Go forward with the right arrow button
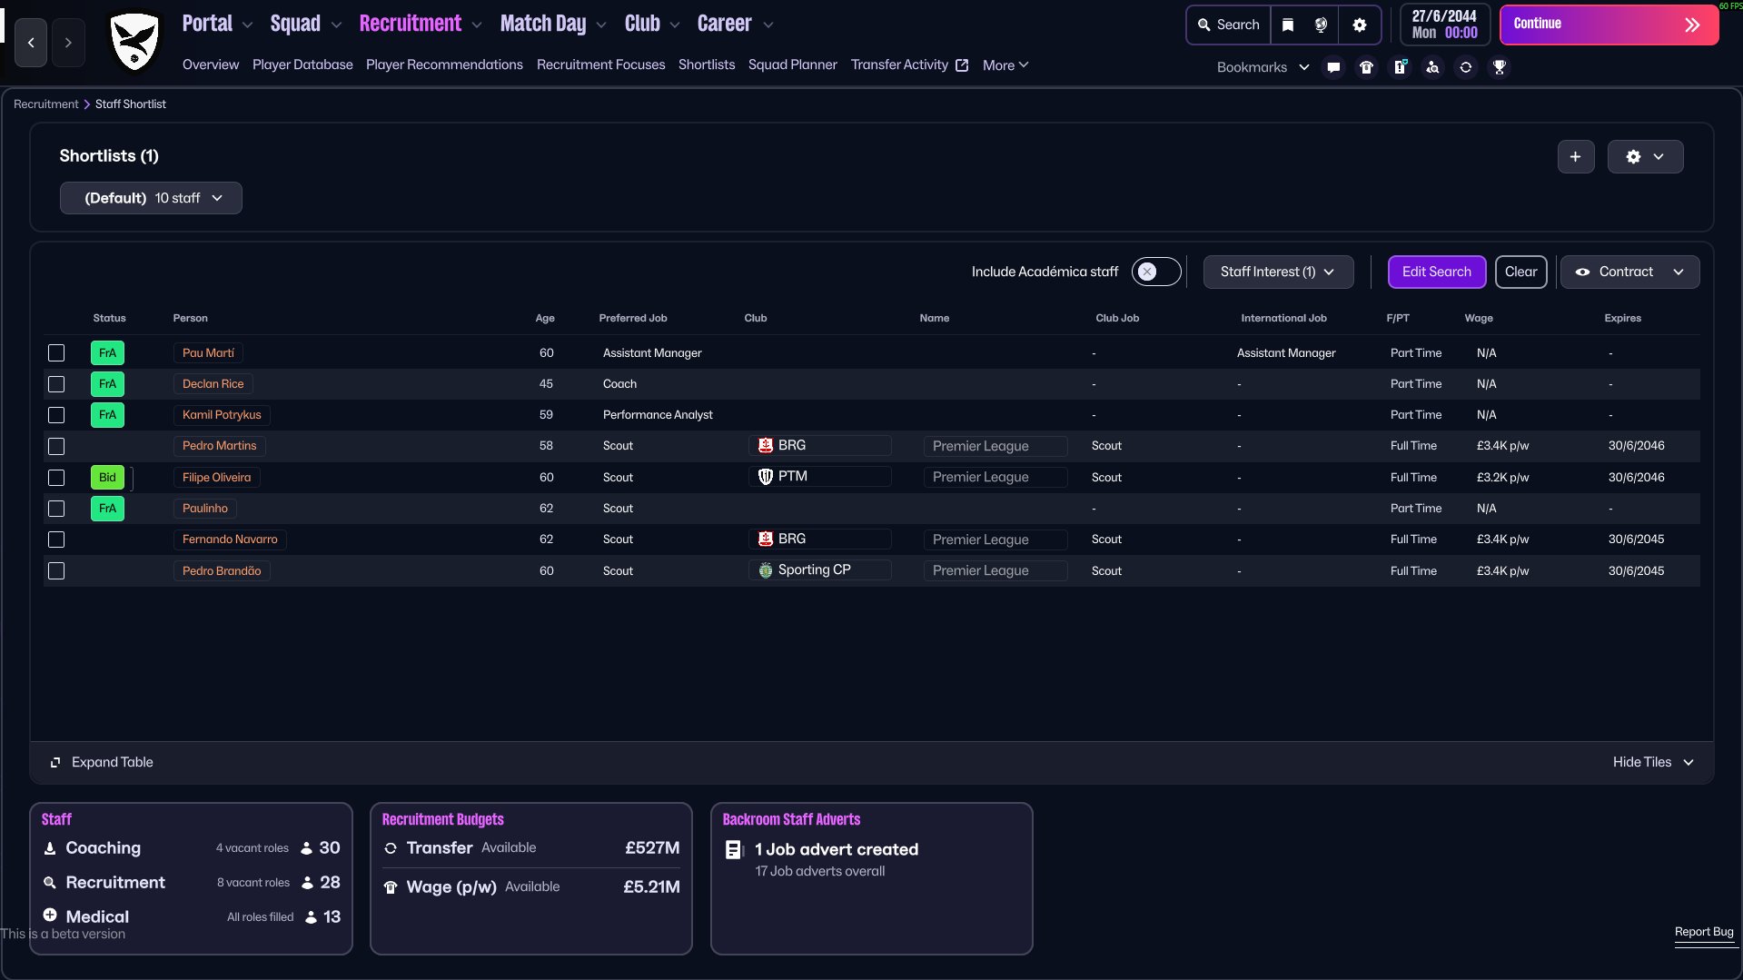1743x980 pixels. (x=68, y=43)
